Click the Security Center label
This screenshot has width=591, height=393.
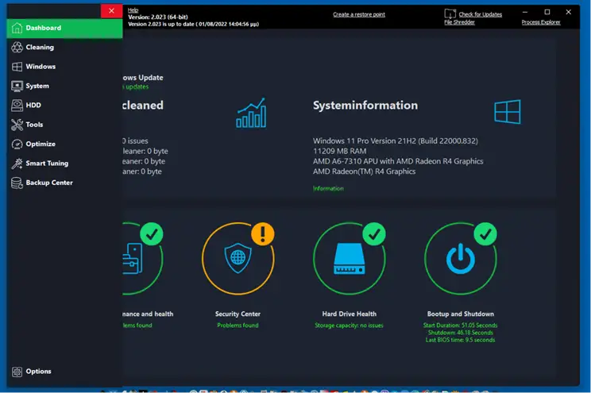[x=238, y=314]
